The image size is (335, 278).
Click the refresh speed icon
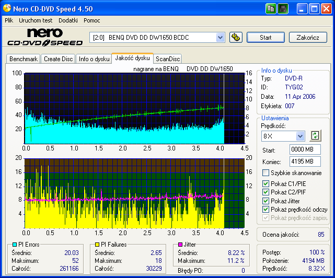pos(315,135)
